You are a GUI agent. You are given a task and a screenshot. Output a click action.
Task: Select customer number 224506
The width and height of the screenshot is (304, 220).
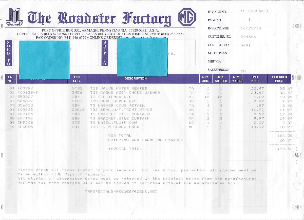click(248, 37)
